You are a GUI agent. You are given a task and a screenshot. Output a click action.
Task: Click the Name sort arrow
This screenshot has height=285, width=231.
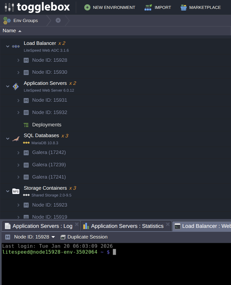[x=20, y=31]
